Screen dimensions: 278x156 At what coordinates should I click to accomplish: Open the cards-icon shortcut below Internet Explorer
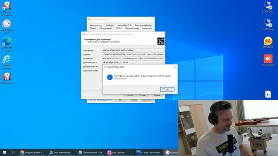pyautogui.click(x=7, y=78)
